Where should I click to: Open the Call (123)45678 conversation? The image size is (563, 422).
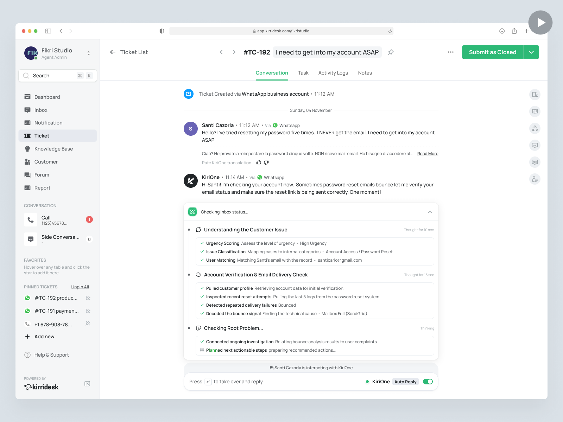58,220
